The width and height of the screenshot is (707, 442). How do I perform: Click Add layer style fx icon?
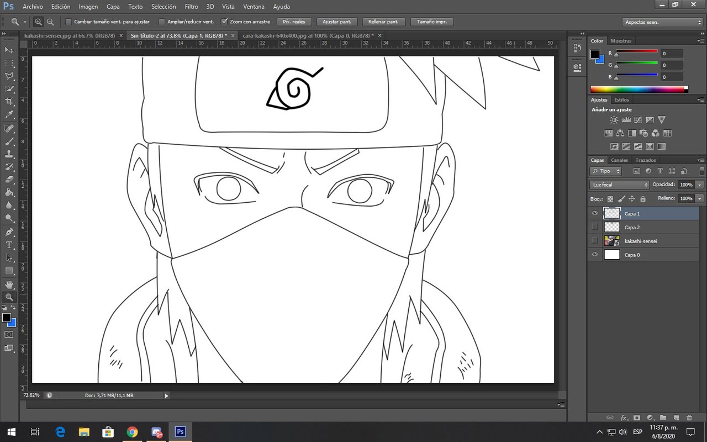tap(624, 418)
